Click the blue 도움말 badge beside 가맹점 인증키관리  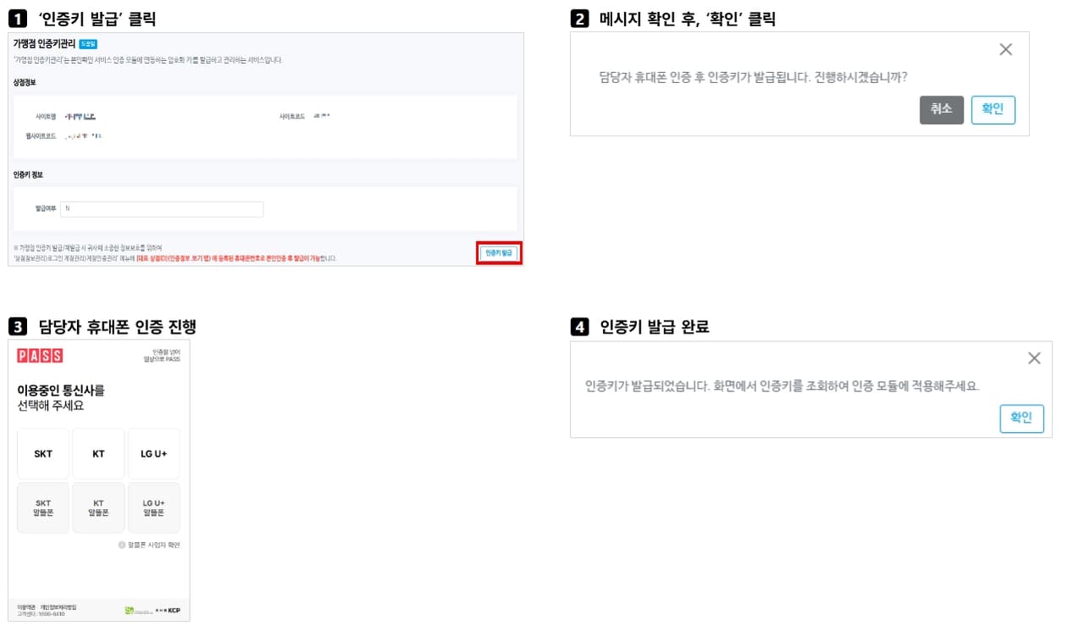pyautogui.click(x=88, y=43)
